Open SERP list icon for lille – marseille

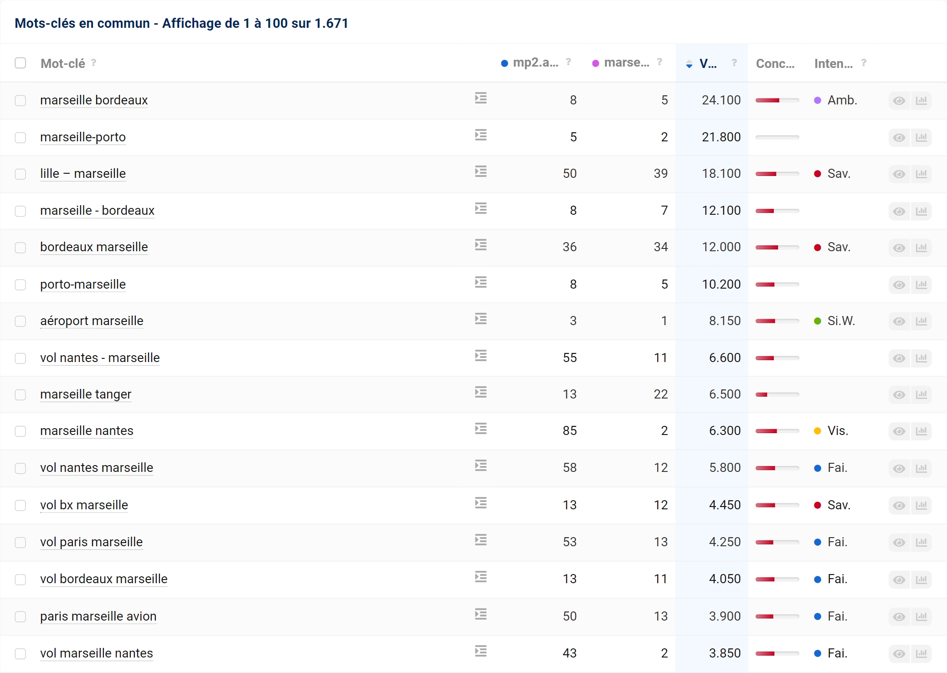point(481,171)
